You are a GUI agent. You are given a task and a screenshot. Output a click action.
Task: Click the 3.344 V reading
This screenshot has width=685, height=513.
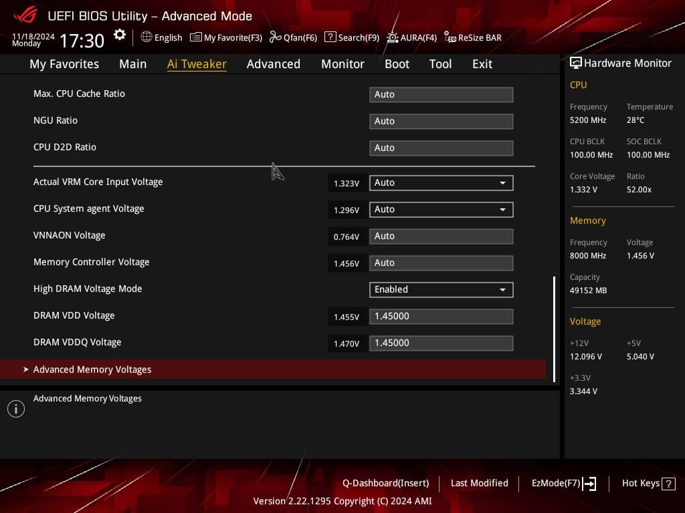click(583, 391)
